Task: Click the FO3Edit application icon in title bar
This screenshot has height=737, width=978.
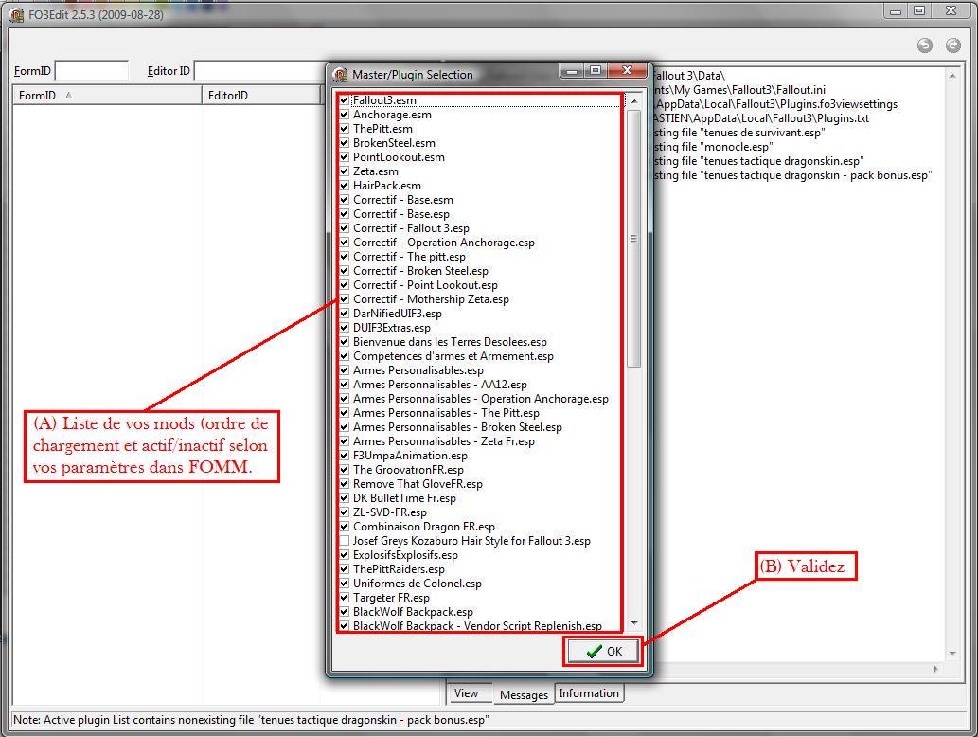Action: (x=16, y=15)
